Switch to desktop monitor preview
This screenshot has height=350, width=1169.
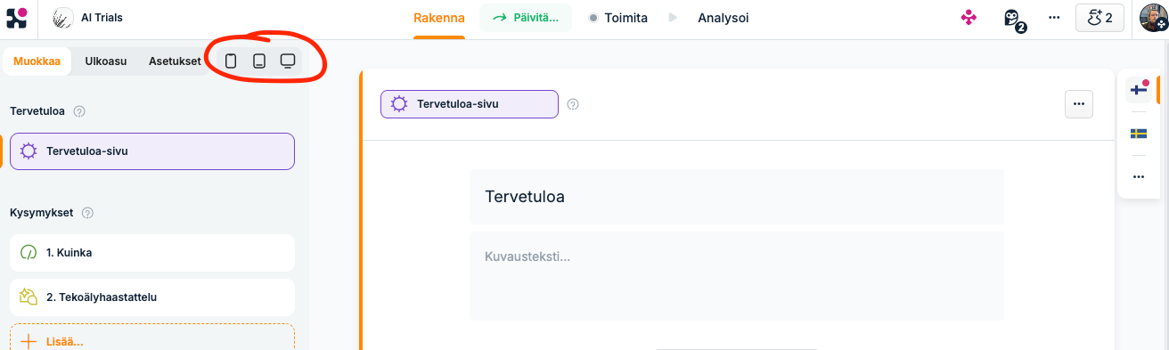point(288,61)
